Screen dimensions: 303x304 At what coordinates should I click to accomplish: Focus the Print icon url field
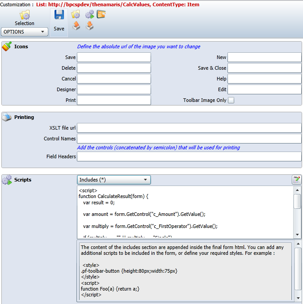coord(114,100)
